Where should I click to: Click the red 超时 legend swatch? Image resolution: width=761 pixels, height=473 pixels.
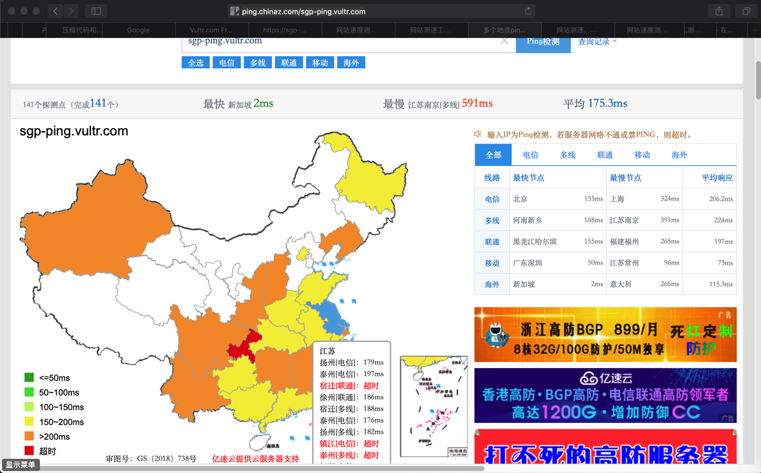pos(29,451)
